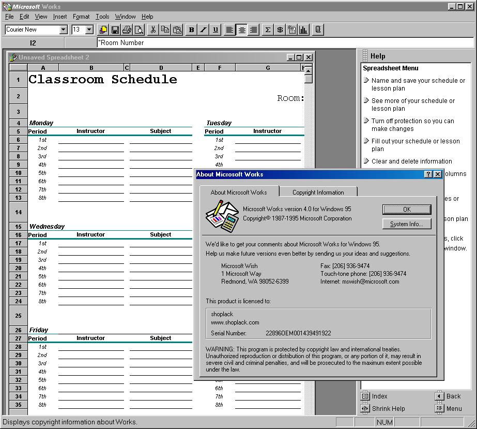Set right alignment in toolbar

[253, 29]
